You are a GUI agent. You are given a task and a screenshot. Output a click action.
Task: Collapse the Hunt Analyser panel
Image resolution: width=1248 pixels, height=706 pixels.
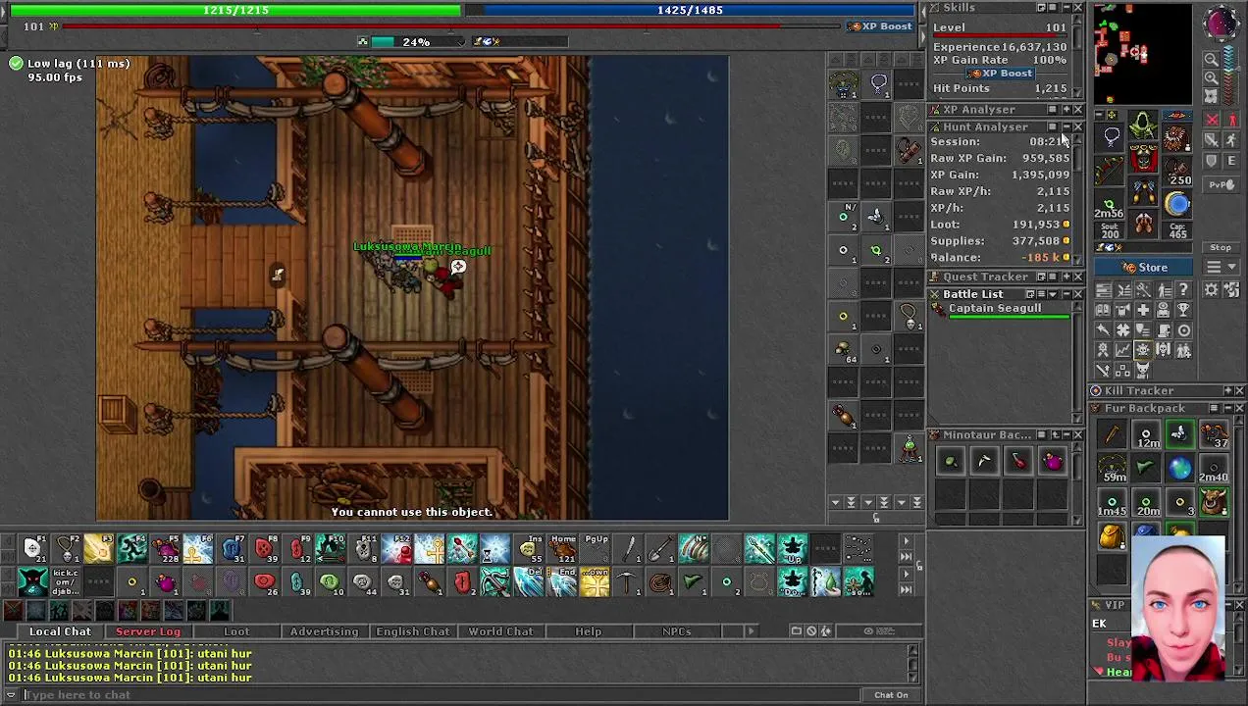1066,127
